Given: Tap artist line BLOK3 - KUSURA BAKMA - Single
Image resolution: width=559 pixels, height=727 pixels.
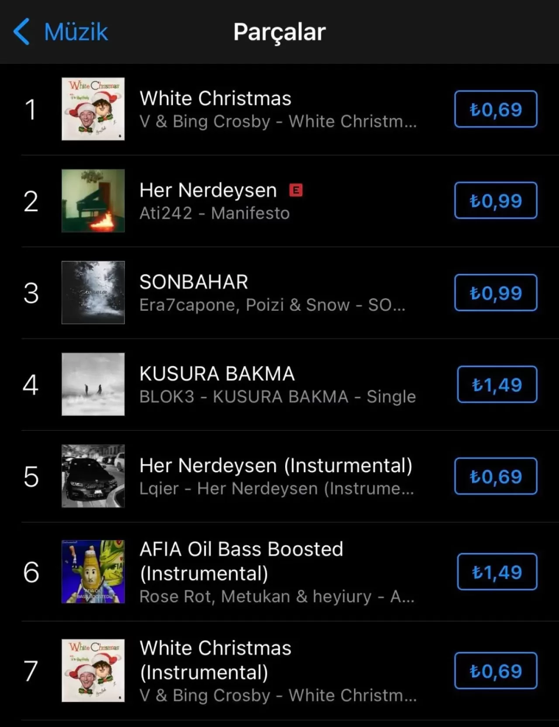Looking at the screenshot, I should pos(277,397).
